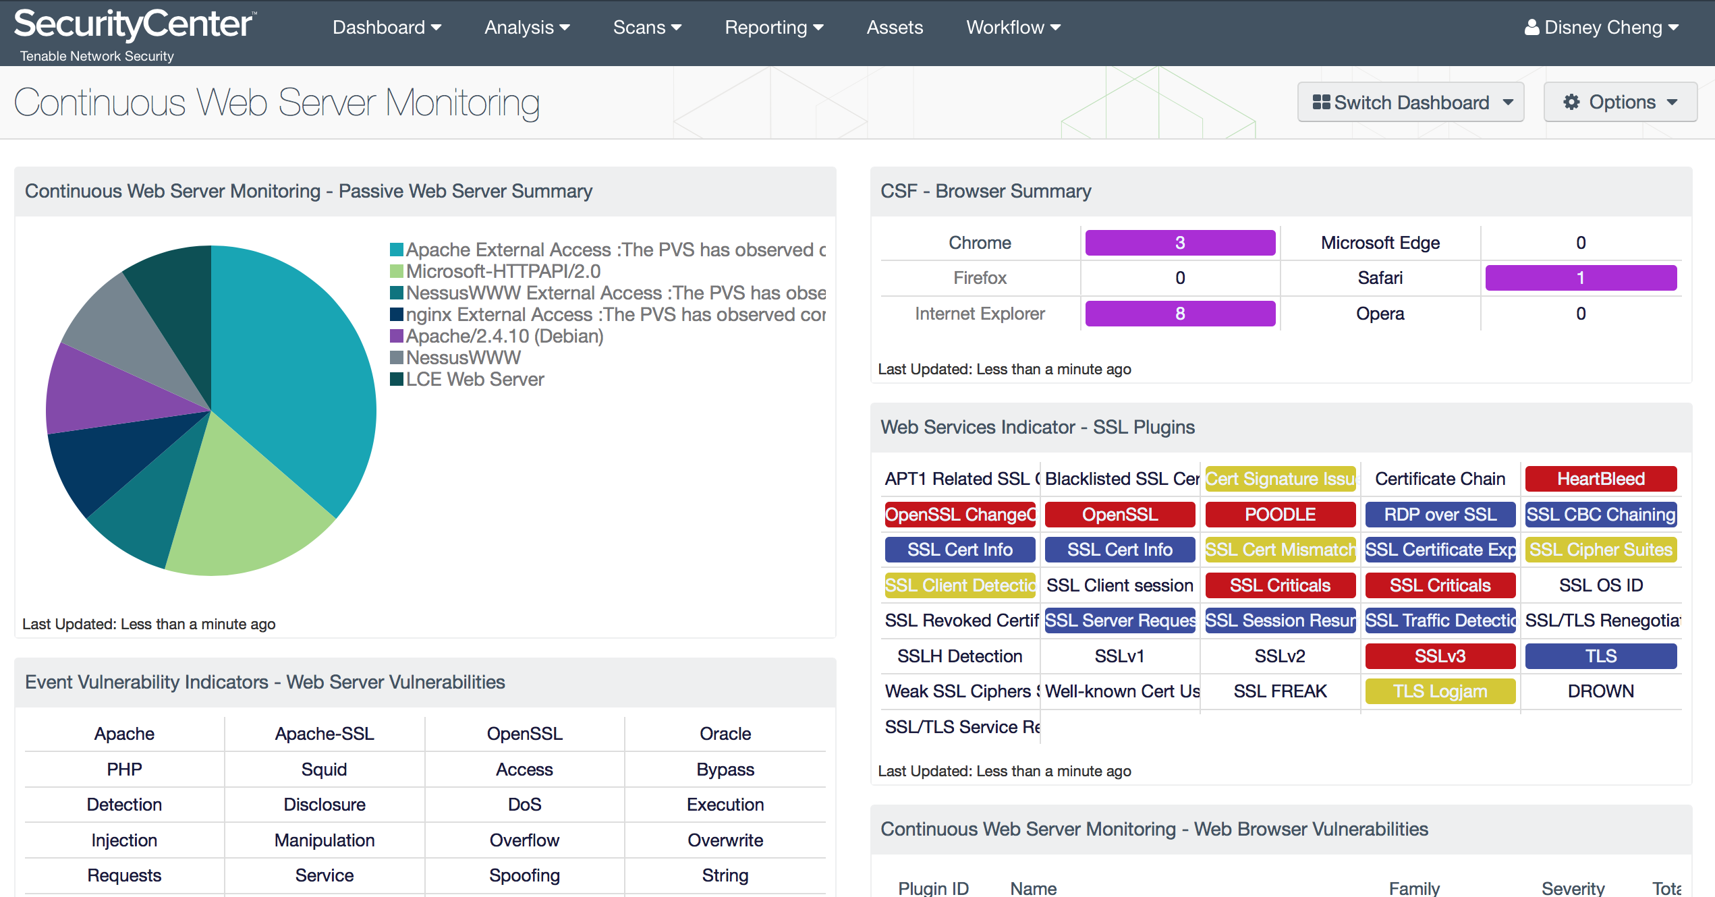Click the Squid vulnerability indicator
The height and width of the screenshot is (897, 1715).
point(325,770)
